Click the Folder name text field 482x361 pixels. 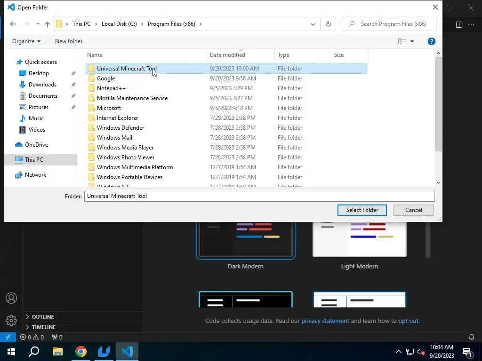click(x=259, y=196)
